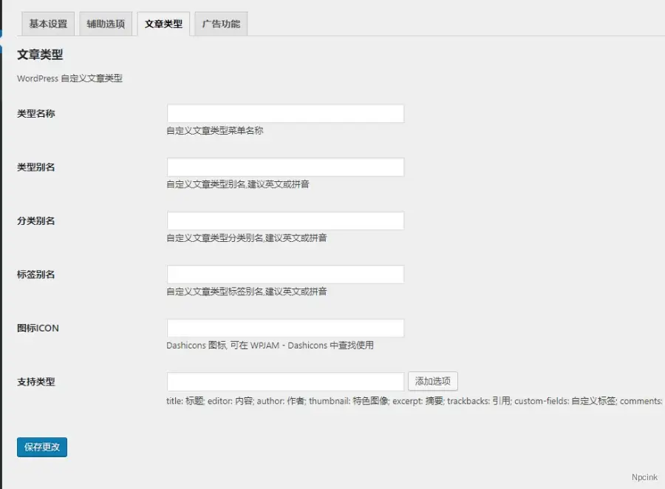Open the 辅助选项 tab
The image size is (665, 489).
pyautogui.click(x=105, y=24)
